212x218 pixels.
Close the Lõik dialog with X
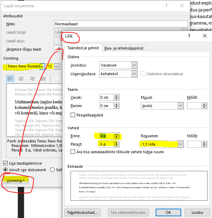point(205,36)
